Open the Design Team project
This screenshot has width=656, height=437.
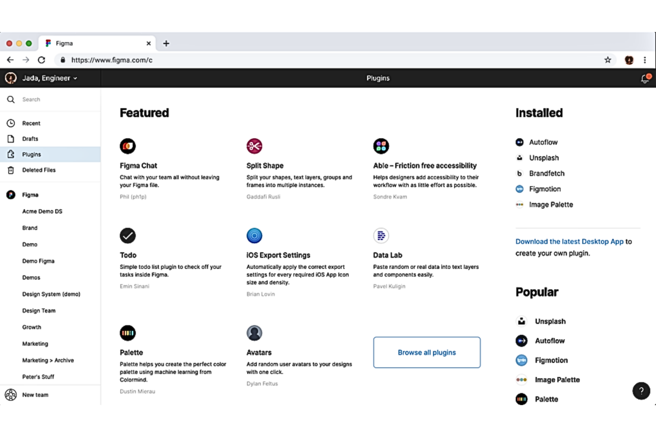(39, 311)
